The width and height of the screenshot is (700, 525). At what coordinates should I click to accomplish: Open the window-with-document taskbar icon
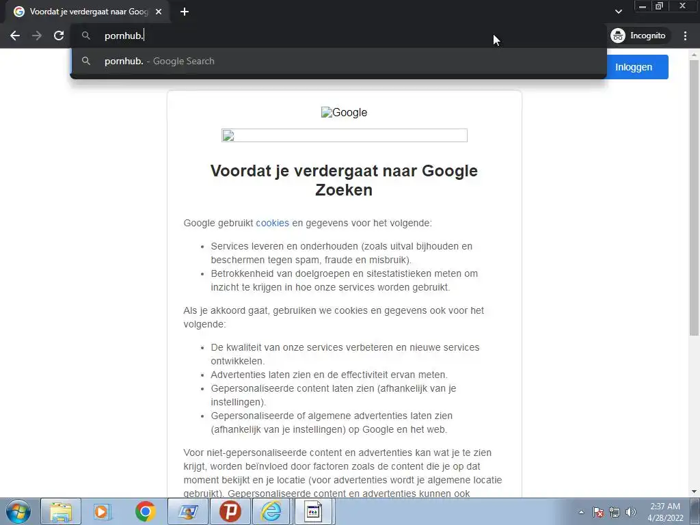point(313,511)
